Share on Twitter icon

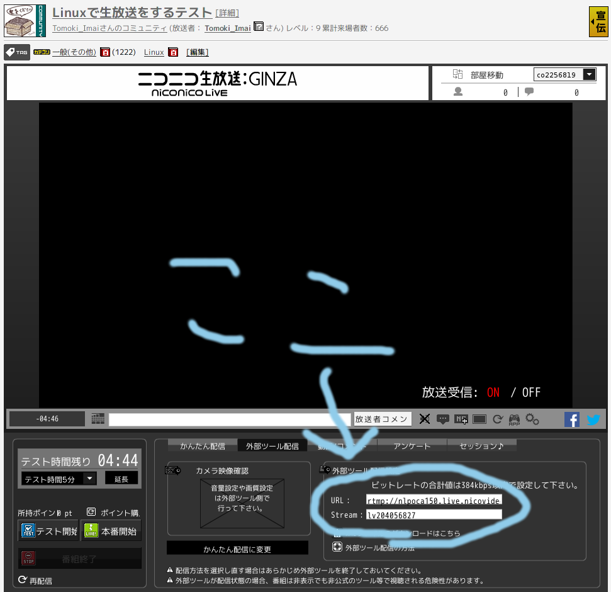point(593,419)
